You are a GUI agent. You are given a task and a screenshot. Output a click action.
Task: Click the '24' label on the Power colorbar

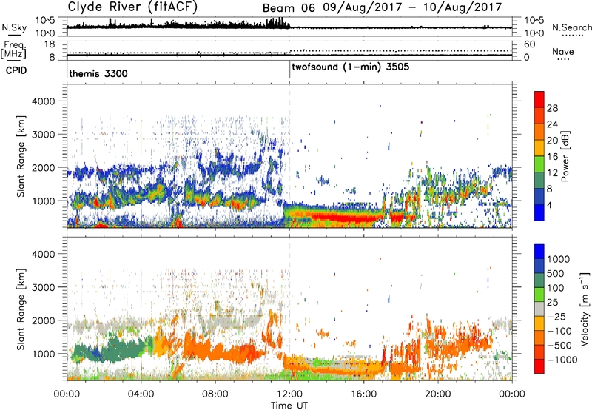coord(552,124)
